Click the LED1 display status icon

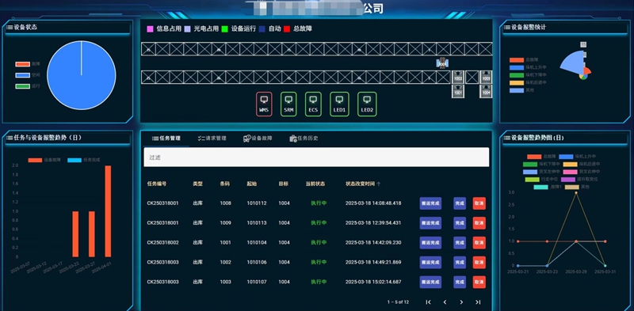point(340,104)
